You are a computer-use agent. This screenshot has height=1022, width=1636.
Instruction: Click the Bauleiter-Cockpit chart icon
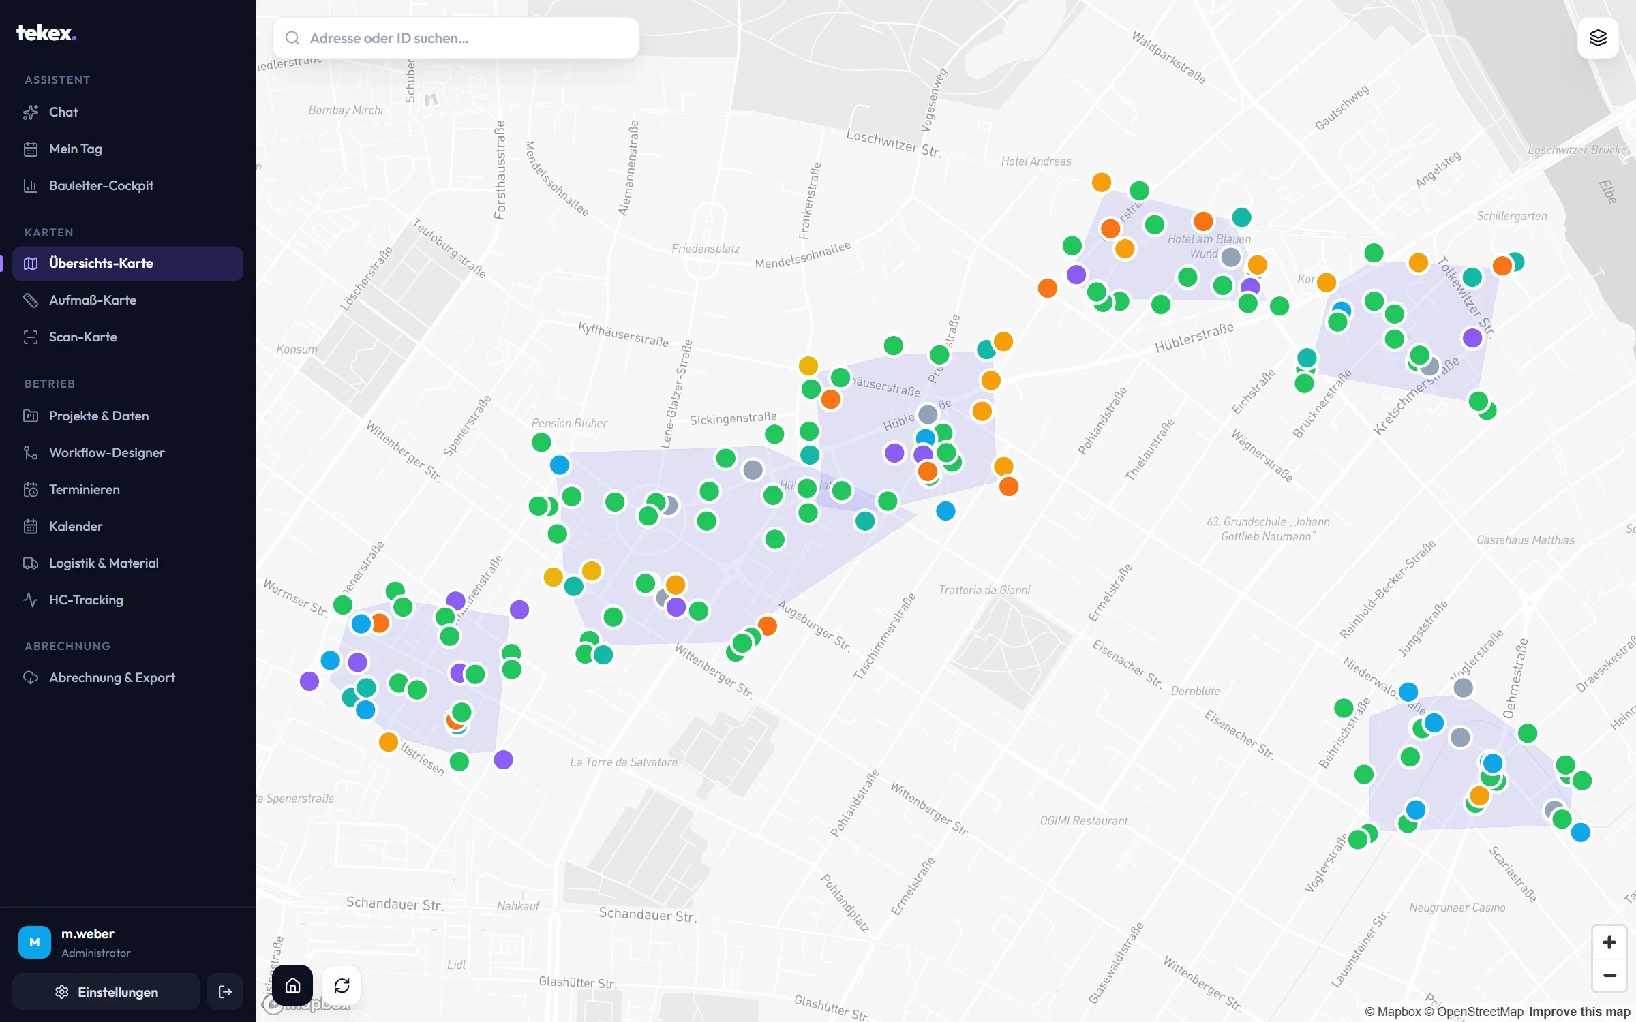coord(31,186)
